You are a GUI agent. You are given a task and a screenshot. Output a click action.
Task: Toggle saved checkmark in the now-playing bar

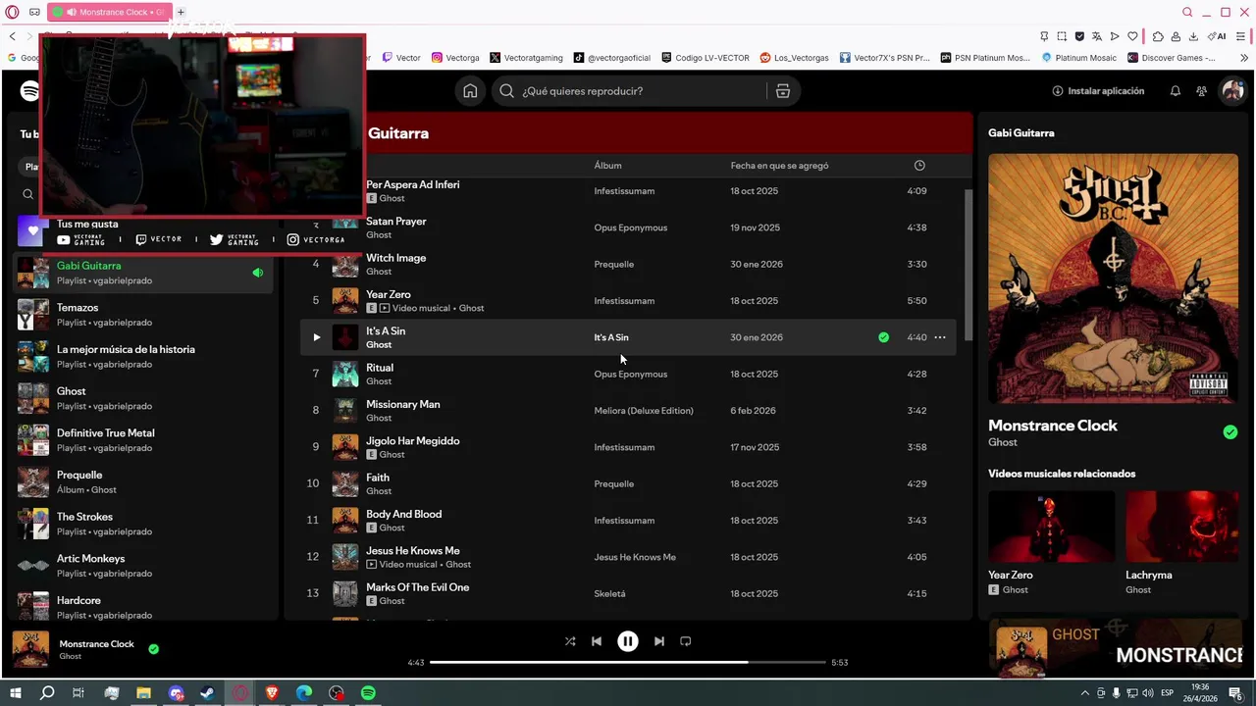point(154,649)
